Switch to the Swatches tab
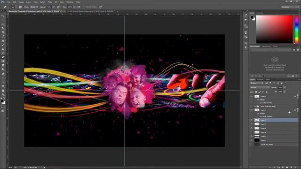 (x=260, y=13)
